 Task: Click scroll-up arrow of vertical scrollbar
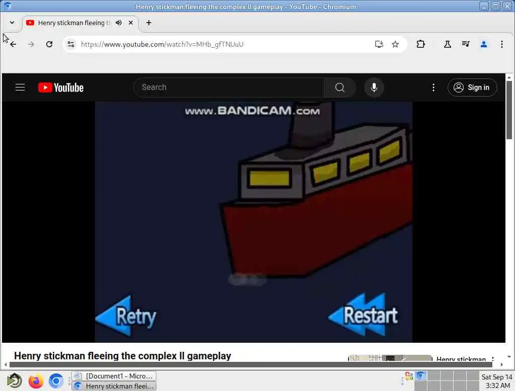[509, 77]
